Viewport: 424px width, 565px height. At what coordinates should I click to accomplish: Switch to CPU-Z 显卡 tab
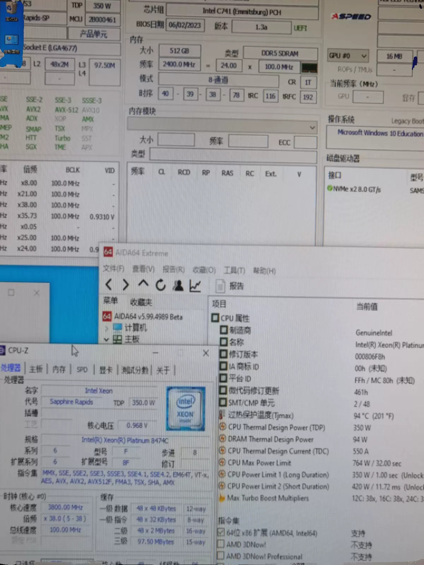click(105, 370)
